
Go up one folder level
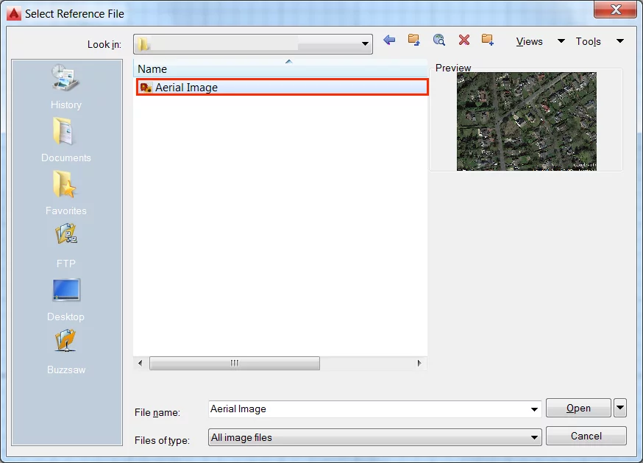[413, 40]
